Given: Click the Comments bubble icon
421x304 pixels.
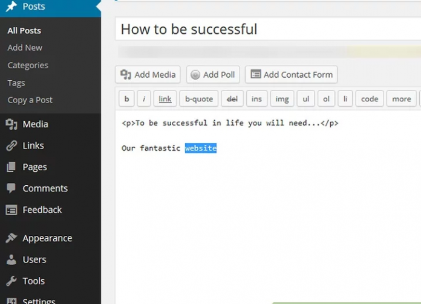Looking at the screenshot, I should point(11,188).
